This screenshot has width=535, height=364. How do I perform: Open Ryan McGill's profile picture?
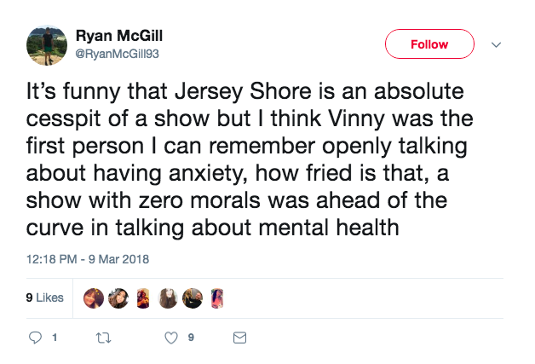click(x=49, y=44)
